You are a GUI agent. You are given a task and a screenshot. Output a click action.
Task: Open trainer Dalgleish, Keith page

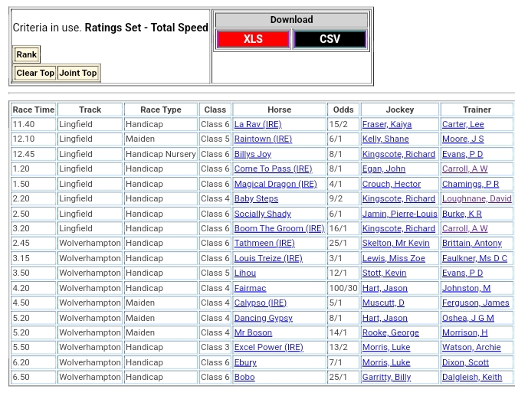[471, 378]
